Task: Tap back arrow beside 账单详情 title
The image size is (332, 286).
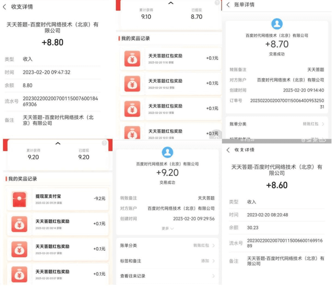Action: pyautogui.click(x=228, y=5)
